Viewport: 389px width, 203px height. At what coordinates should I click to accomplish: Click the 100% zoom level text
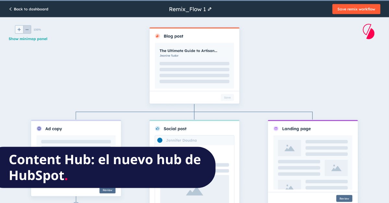(37, 29)
